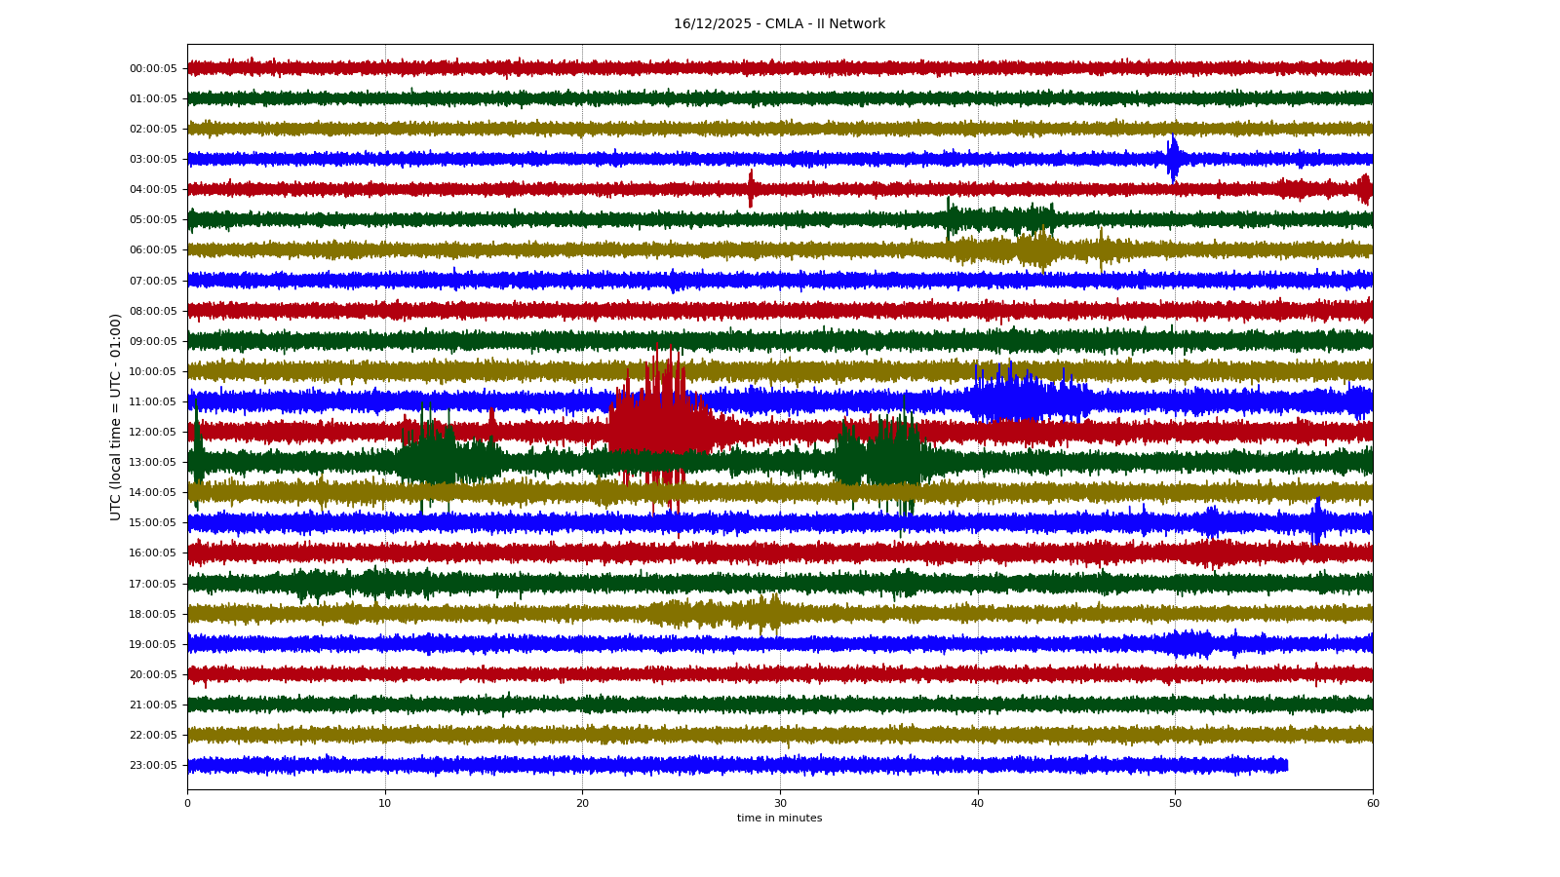
Task: Click the 03:00:05 hour label
Action: [x=153, y=160]
